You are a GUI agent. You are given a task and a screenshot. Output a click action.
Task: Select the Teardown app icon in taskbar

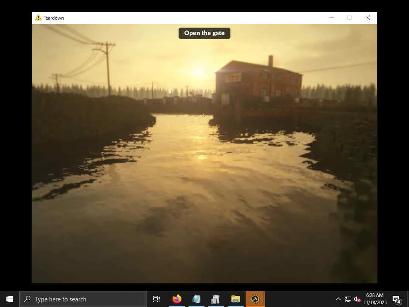click(255, 299)
